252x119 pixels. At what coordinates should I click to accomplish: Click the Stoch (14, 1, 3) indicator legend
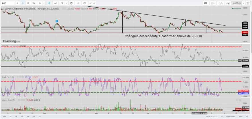(8, 77)
